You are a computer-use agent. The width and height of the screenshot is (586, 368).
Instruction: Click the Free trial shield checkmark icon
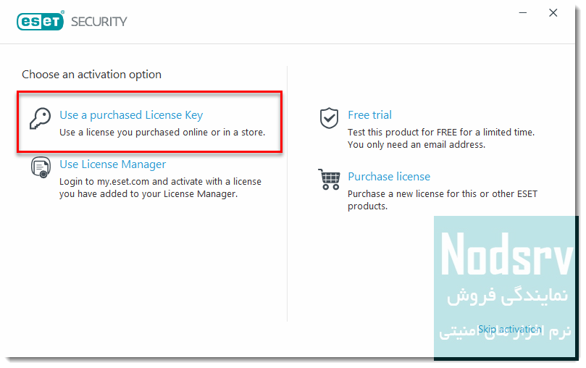point(329,118)
